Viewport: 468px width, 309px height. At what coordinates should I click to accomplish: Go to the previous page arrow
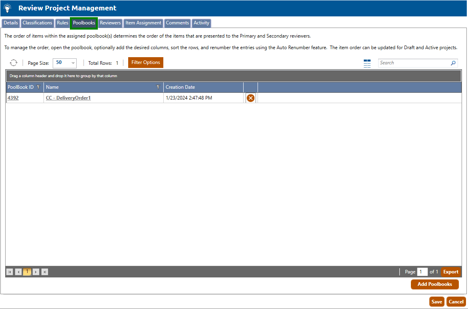pos(18,272)
